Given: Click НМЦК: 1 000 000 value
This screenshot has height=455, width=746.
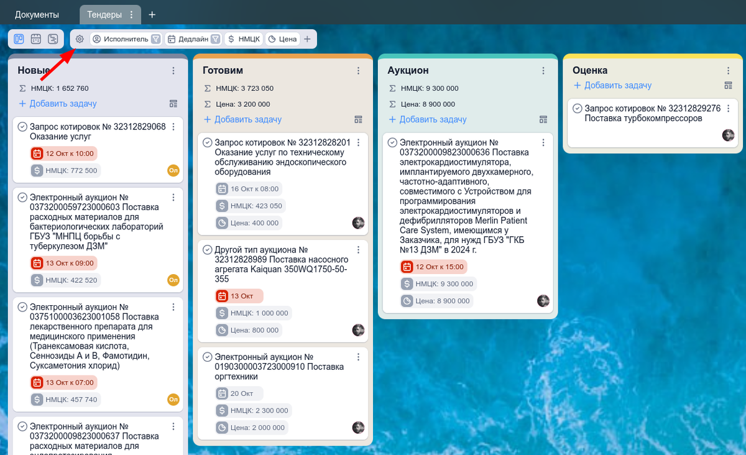Looking at the screenshot, I should pos(254,313).
